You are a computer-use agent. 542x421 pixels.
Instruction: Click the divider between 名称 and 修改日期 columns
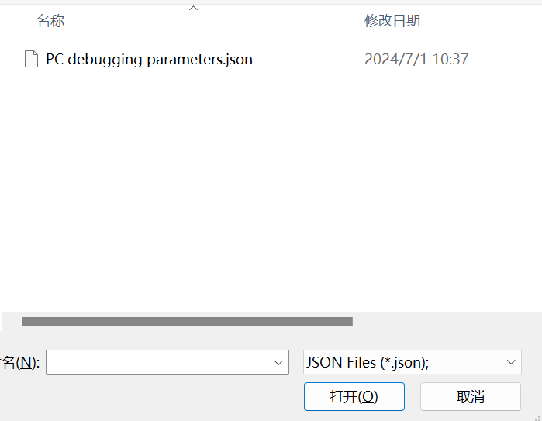coord(357,20)
